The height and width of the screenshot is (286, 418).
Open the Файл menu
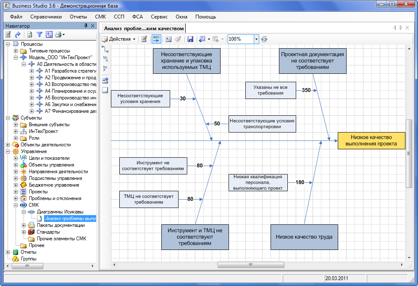click(x=16, y=17)
